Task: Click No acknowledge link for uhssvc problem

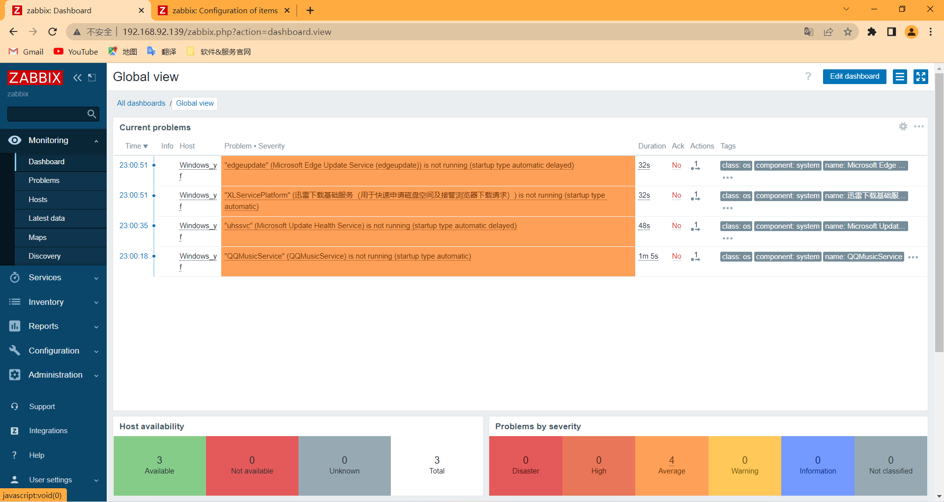Action: [x=677, y=226]
